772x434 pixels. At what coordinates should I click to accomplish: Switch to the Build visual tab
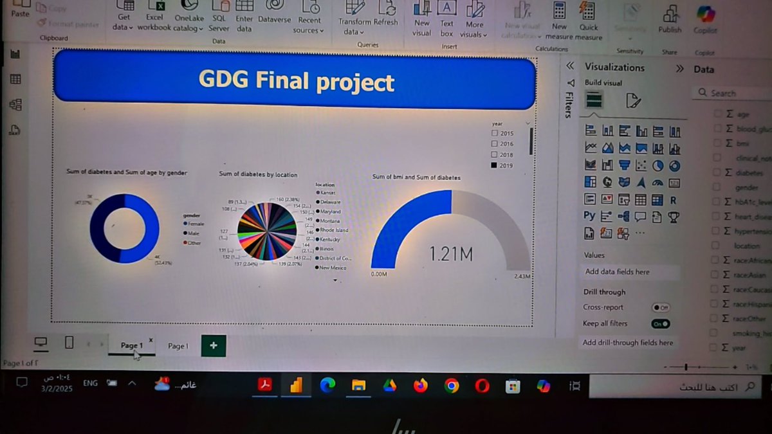click(x=594, y=100)
